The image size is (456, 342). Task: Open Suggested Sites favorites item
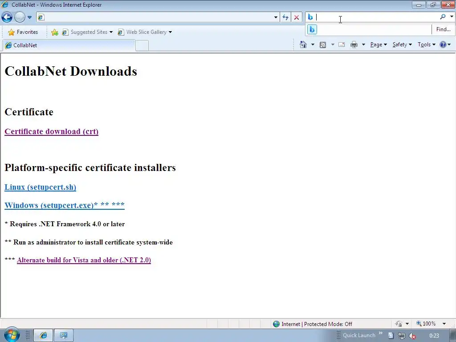tap(87, 32)
